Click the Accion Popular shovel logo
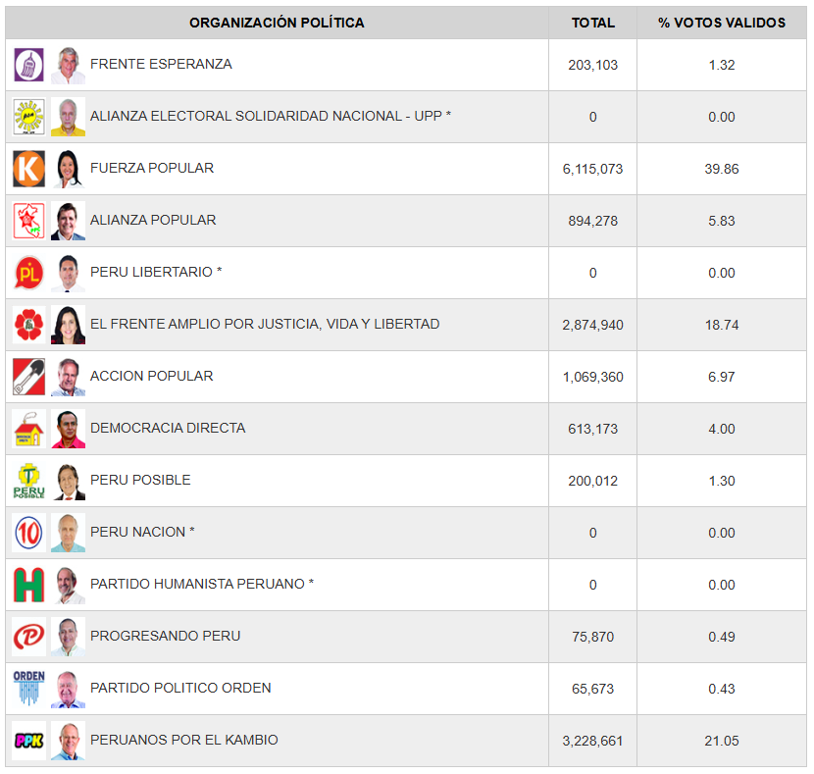 tap(29, 377)
